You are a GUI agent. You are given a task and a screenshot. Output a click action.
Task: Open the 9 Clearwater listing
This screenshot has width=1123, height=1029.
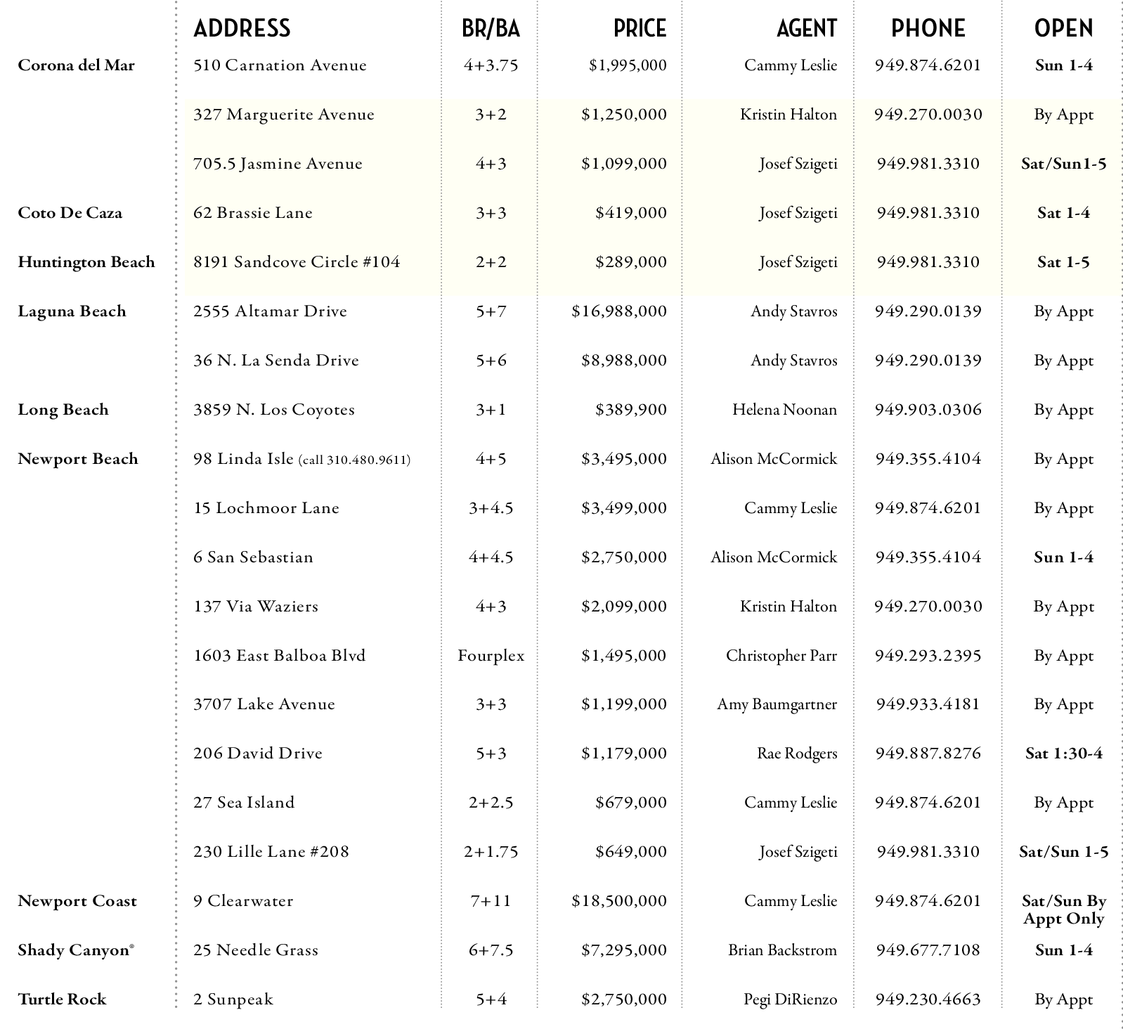243,901
